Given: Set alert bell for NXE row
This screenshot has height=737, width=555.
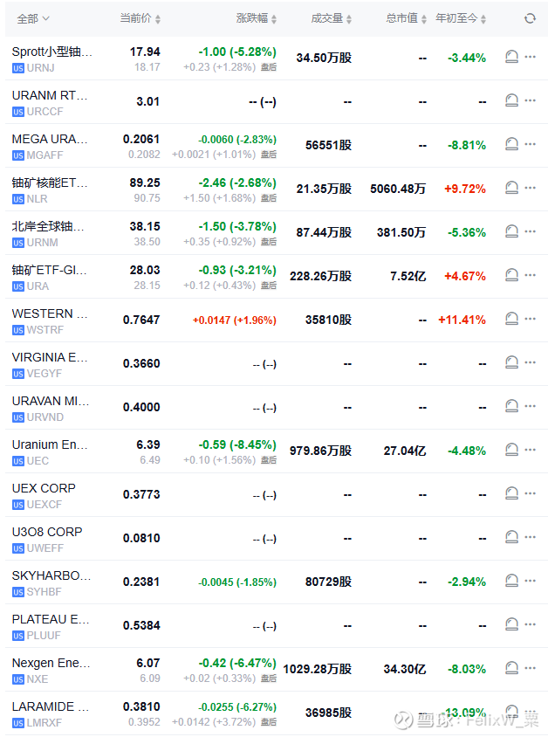Looking at the screenshot, I should 511,669.
